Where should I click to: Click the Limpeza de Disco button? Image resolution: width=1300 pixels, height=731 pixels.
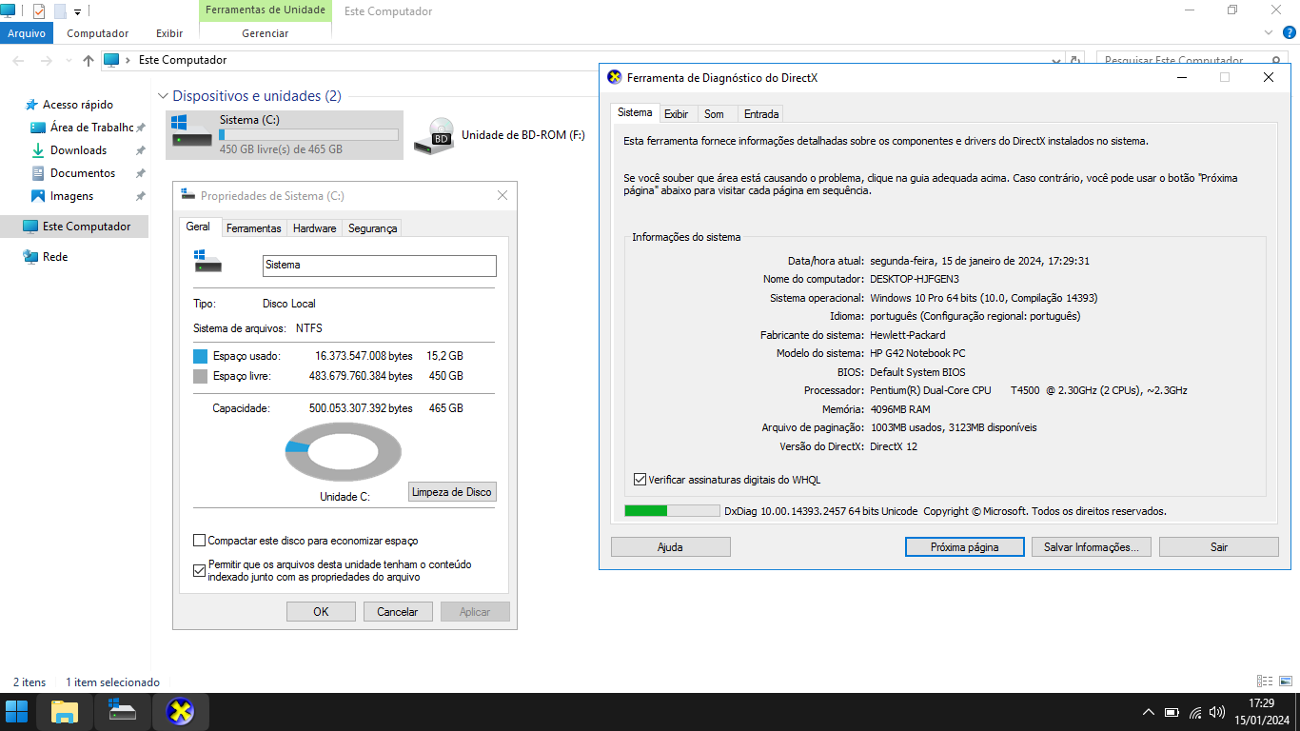pos(452,492)
